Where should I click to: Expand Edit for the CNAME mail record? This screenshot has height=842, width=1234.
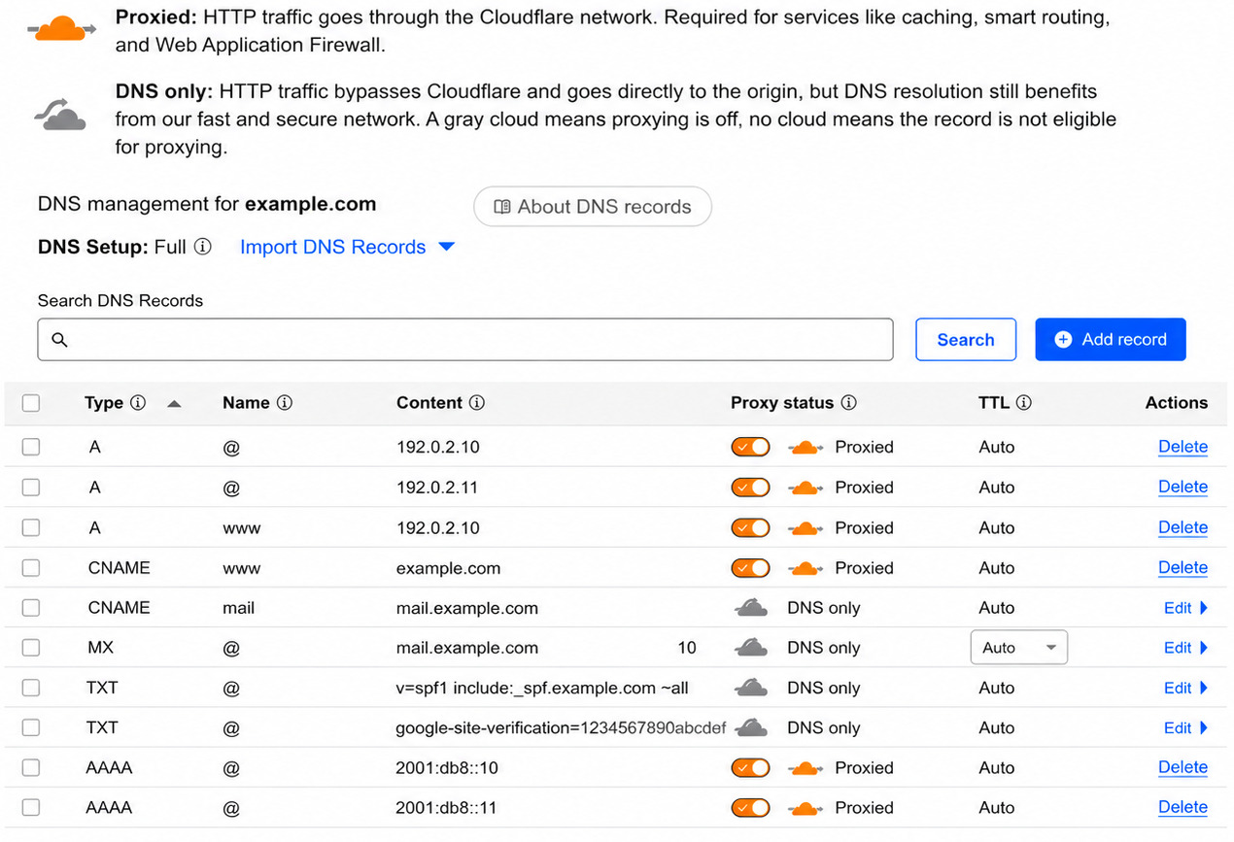coord(1185,608)
